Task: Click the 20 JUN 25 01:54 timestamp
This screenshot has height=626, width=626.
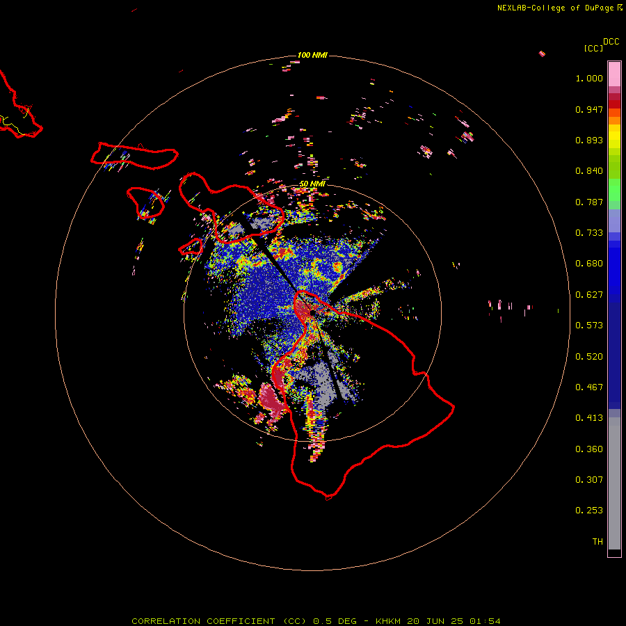Action: [454, 621]
